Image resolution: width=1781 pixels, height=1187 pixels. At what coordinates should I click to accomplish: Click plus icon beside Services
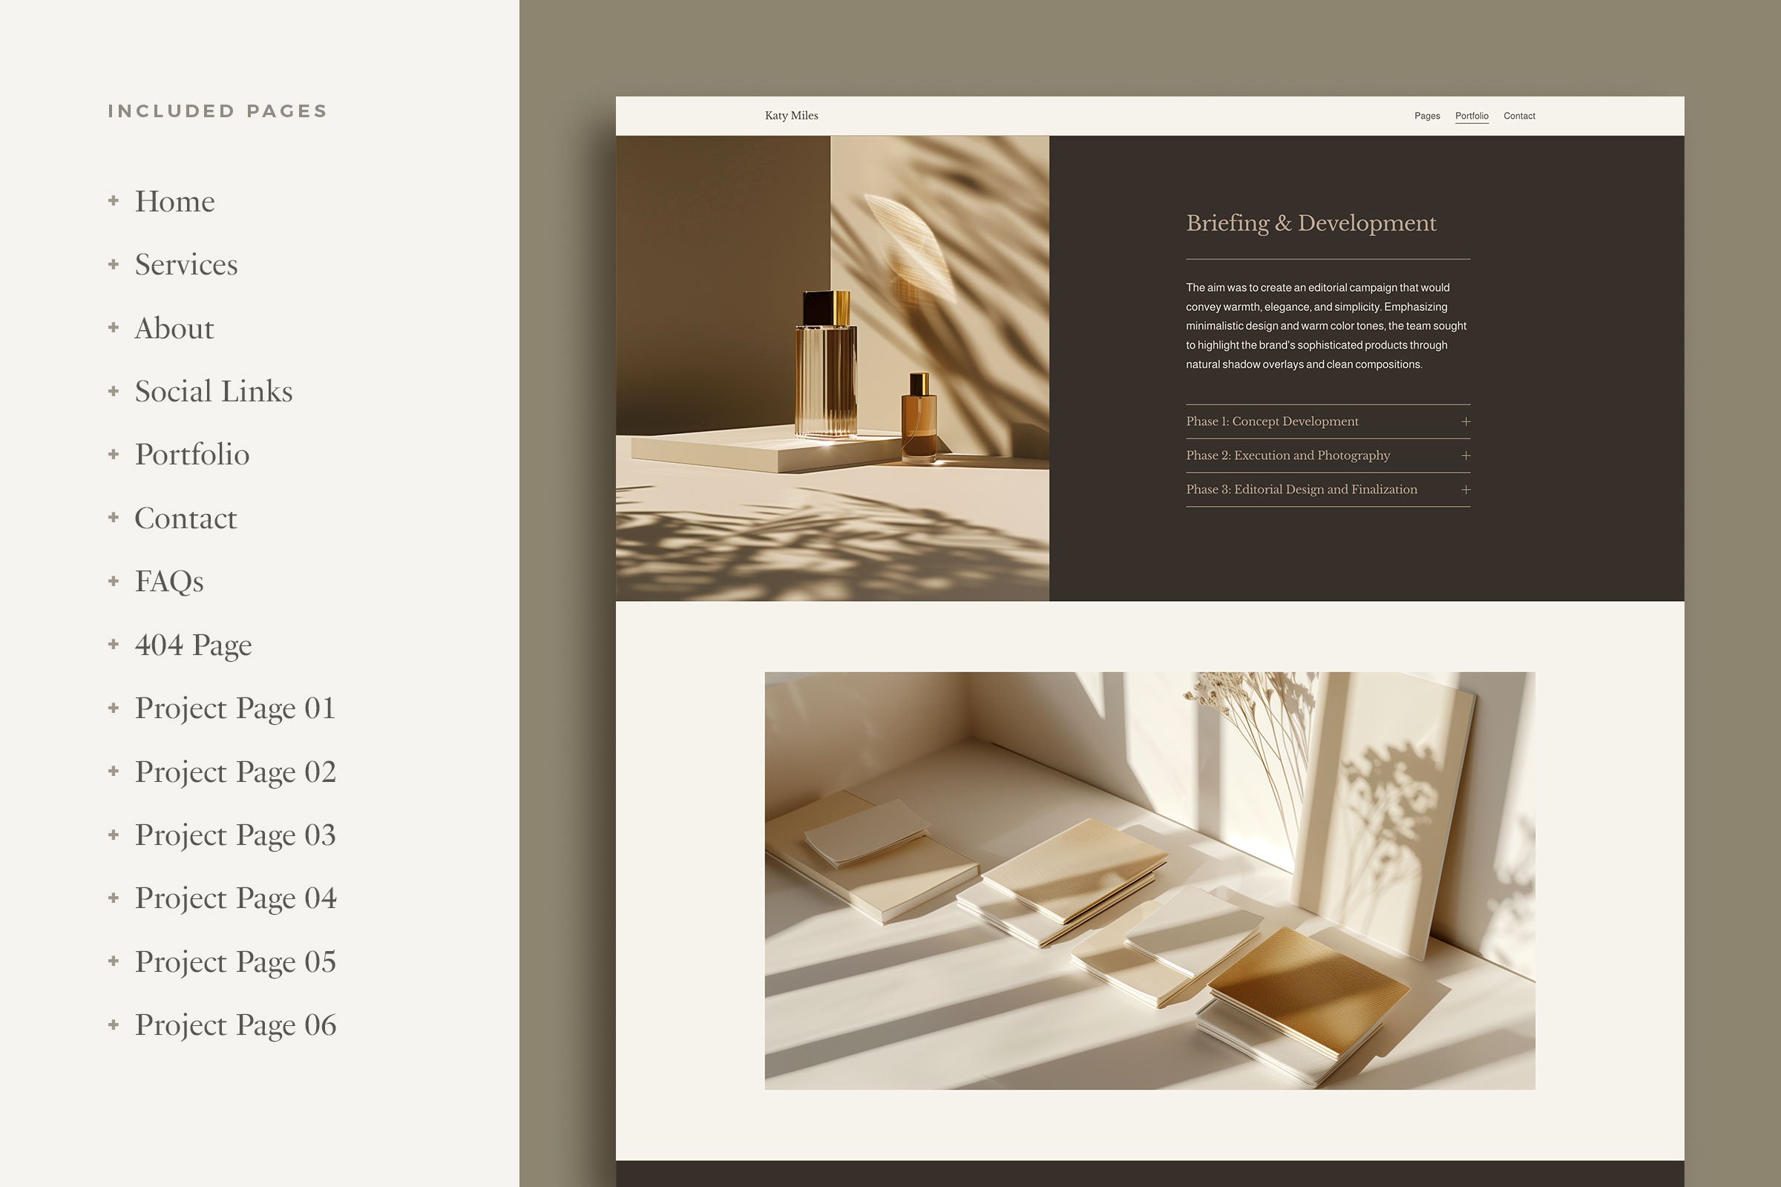click(114, 264)
